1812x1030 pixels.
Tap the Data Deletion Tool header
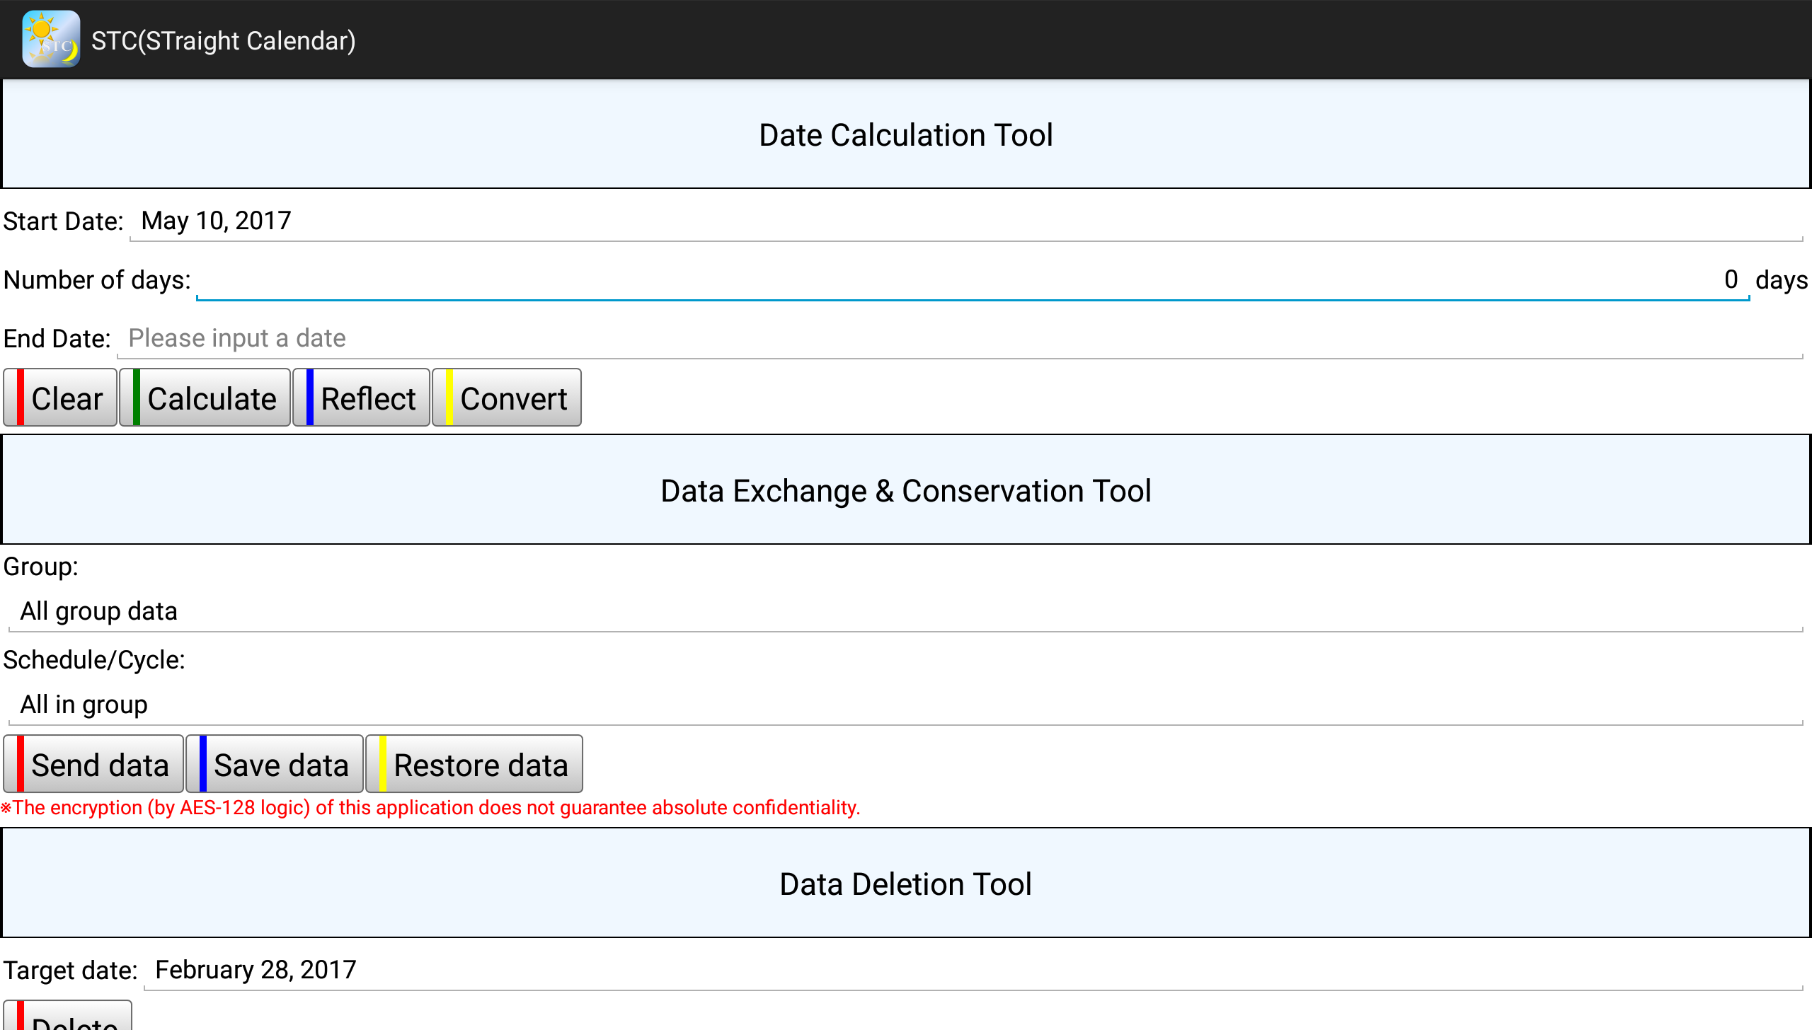906,884
